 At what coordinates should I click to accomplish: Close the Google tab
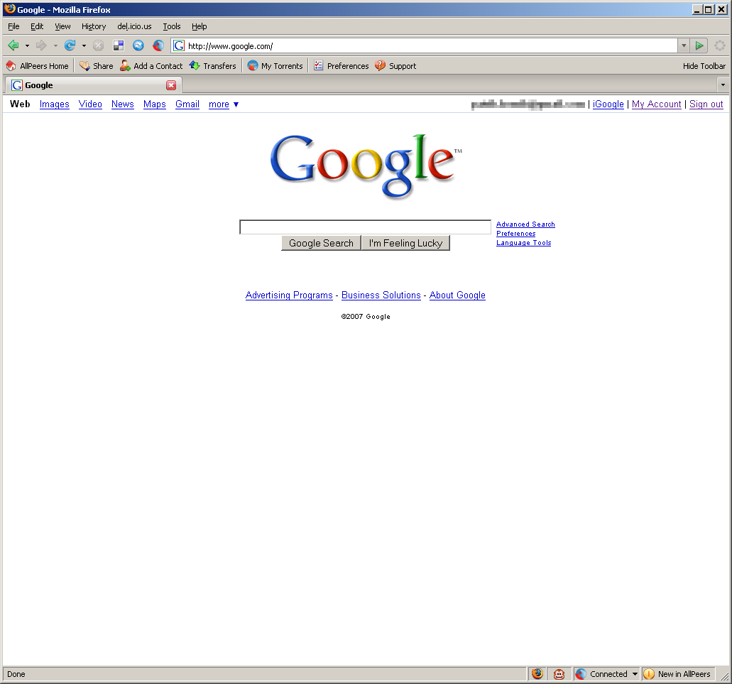coord(171,85)
